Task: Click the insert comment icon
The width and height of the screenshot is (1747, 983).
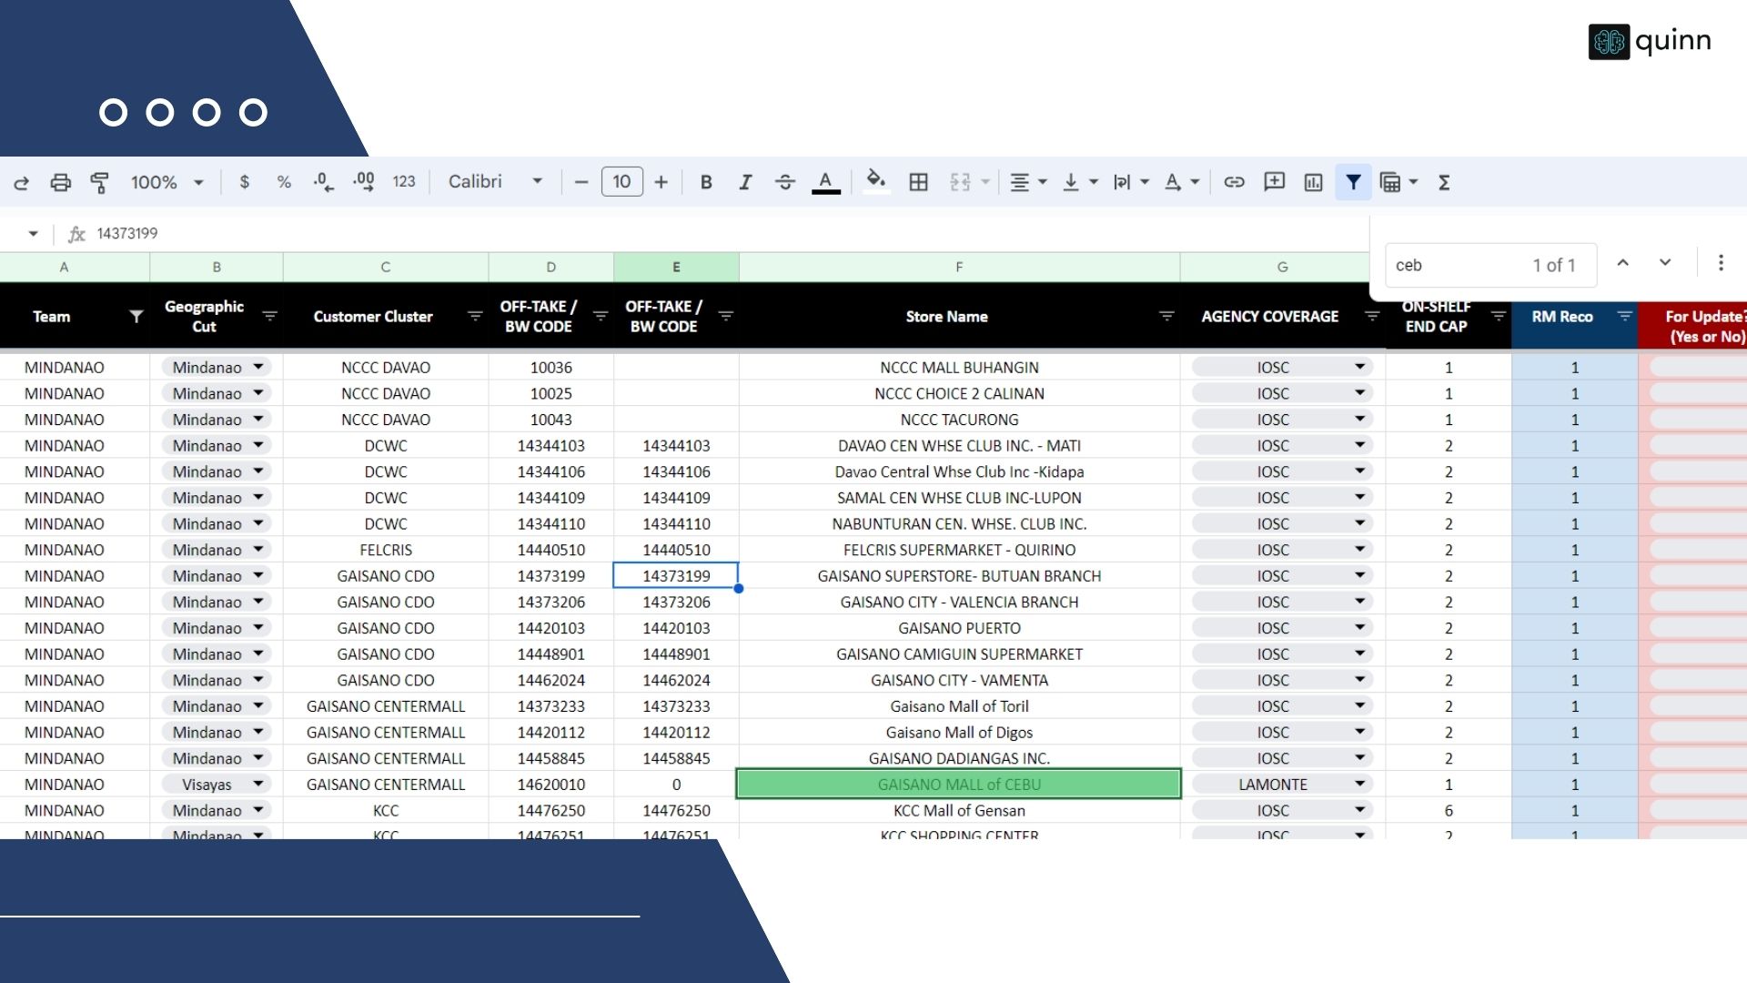Action: coord(1274,182)
